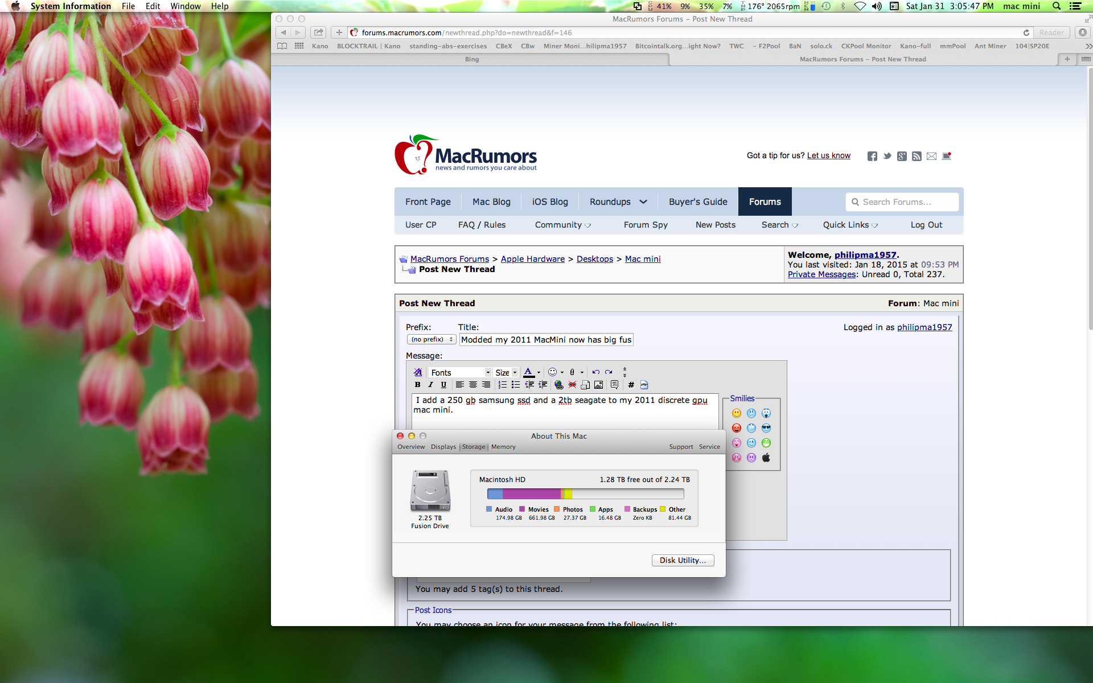Open the Fonts dropdown
Viewport: 1093px width, 683px height.
[x=460, y=372]
